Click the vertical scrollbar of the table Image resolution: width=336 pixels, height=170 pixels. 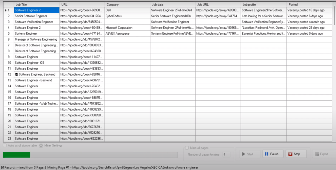[x=334, y=65]
